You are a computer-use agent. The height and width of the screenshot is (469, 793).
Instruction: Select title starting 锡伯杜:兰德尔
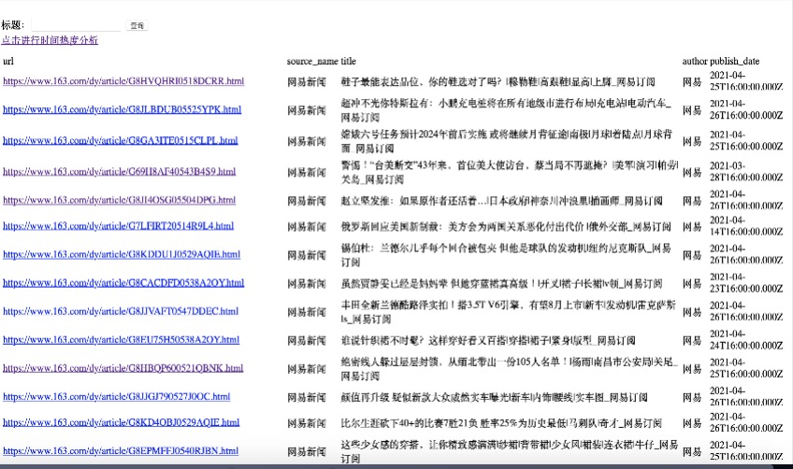point(506,255)
